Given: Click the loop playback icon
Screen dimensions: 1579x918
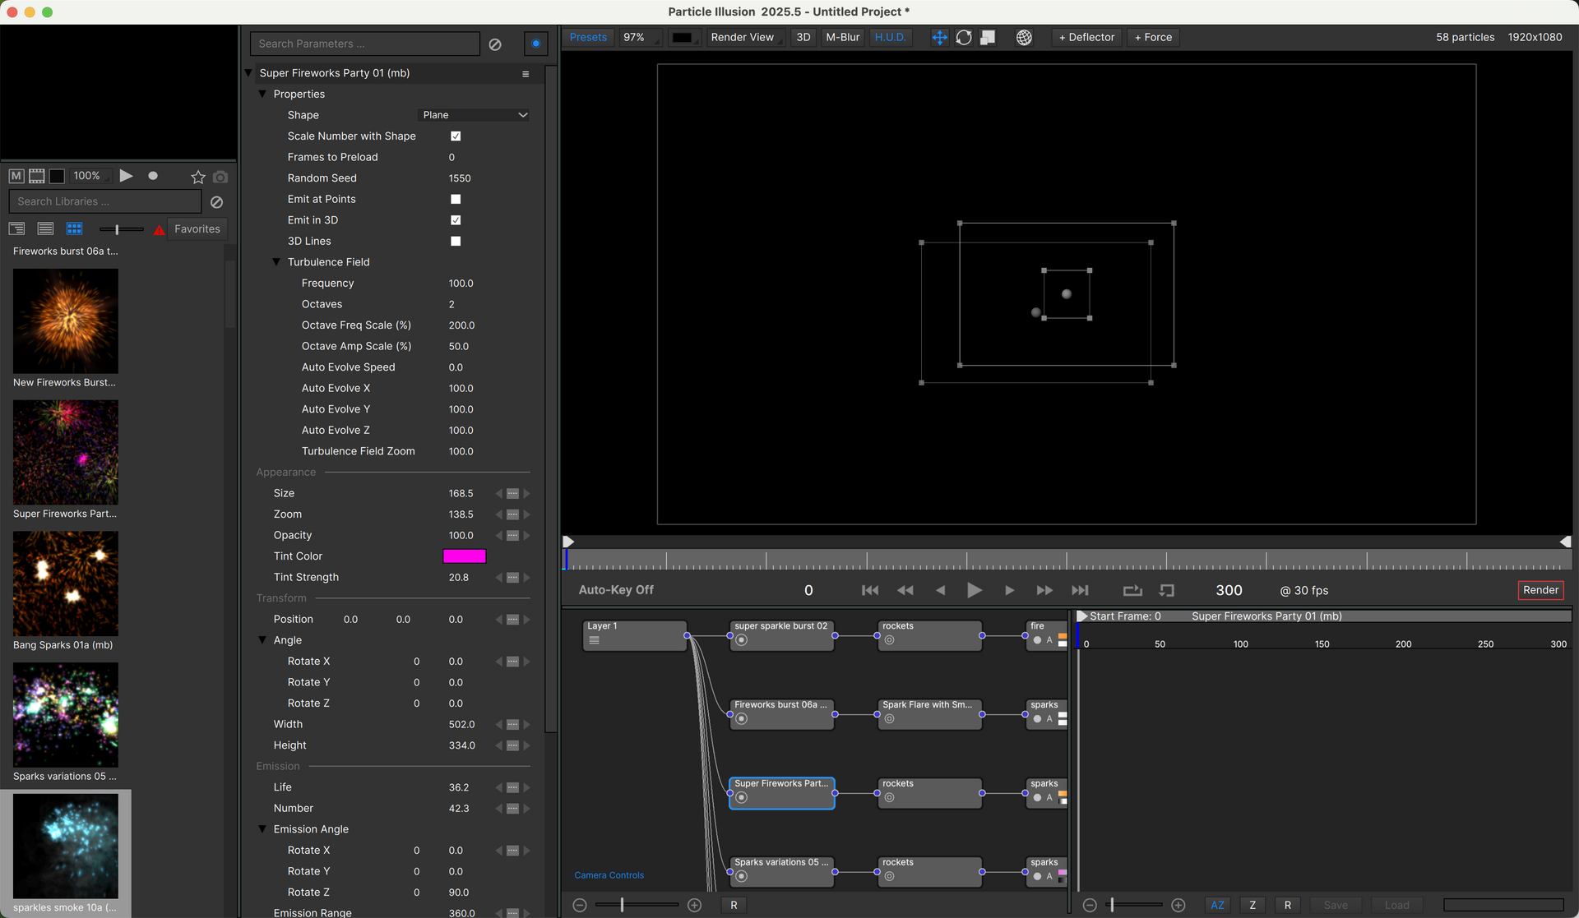Looking at the screenshot, I should tap(1132, 590).
